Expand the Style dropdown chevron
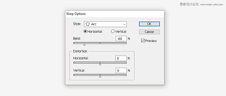Screen dimensions: 226x96 124,24
